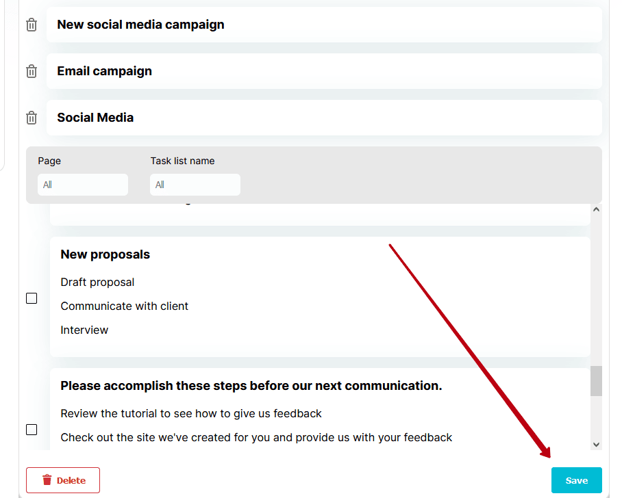Save the changes with the Save button
The width and height of the screenshot is (622, 498).
[x=576, y=480]
